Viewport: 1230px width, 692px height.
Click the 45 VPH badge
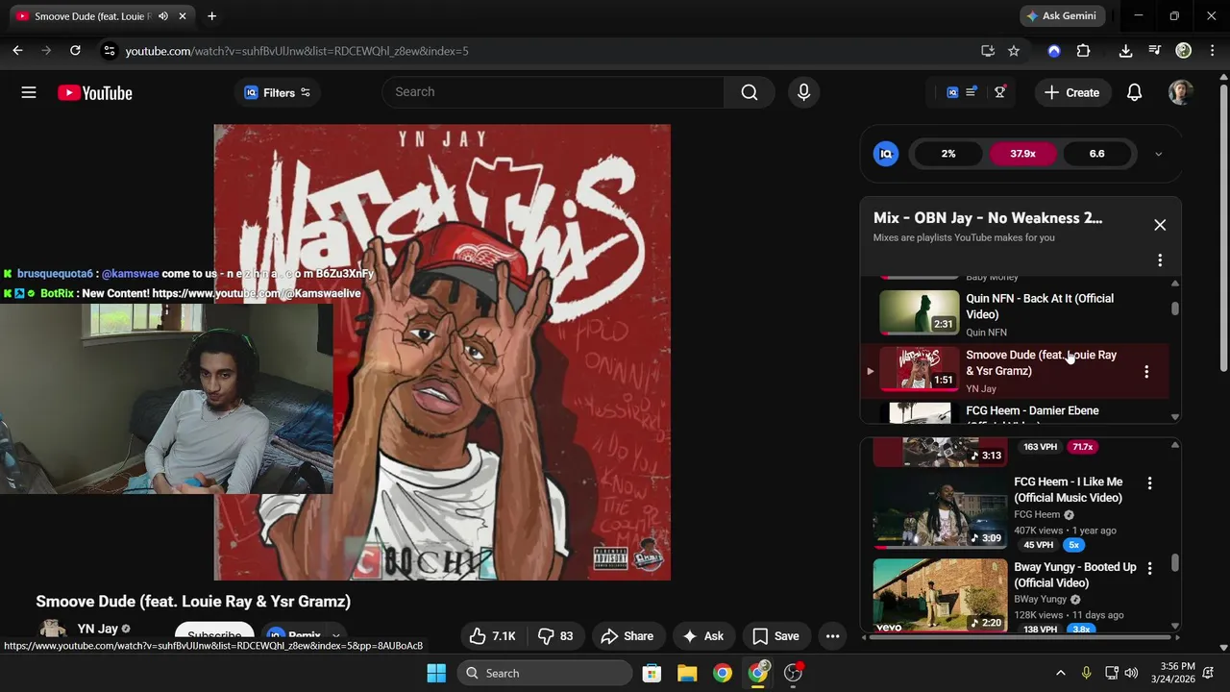coord(1038,545)
